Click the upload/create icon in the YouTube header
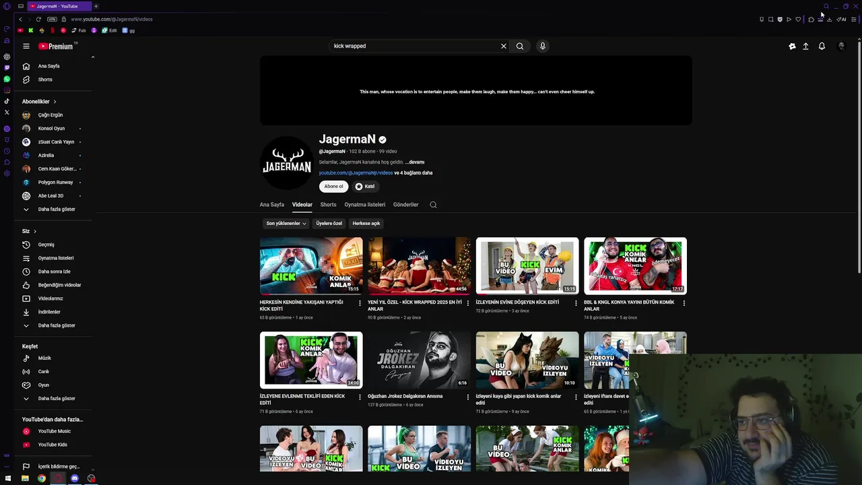The image size is (862, 485). (805, 46)
